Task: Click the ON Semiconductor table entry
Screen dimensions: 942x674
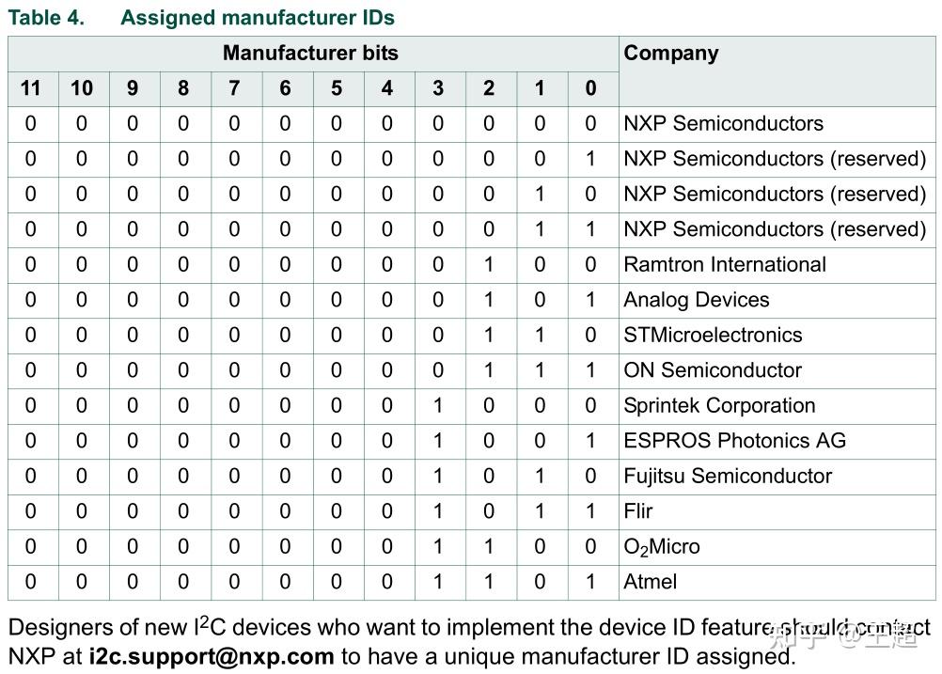Action: 713,370
